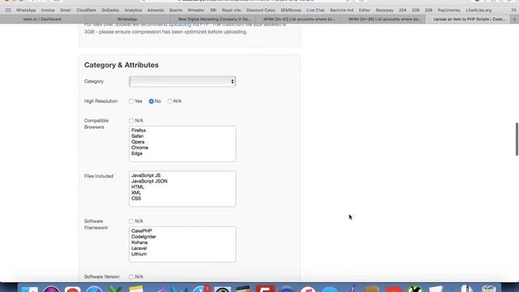Select HTML in Files Included list
Viewport: 519px width, 292px height.
138,187
